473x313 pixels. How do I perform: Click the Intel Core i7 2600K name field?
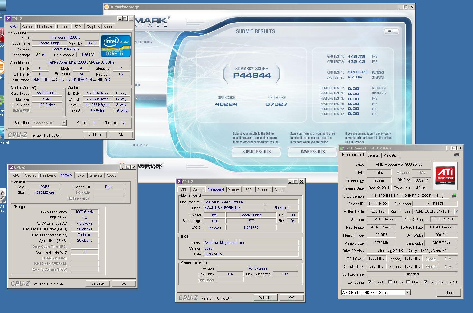65,37
